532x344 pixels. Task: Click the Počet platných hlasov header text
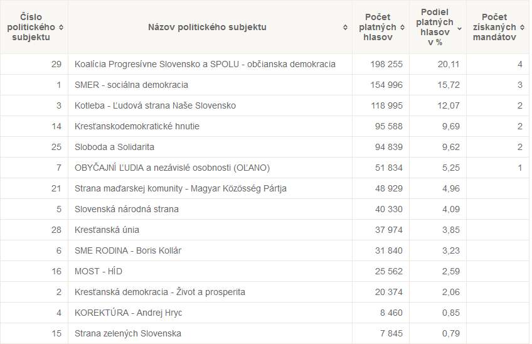click(x=377, y=27)
